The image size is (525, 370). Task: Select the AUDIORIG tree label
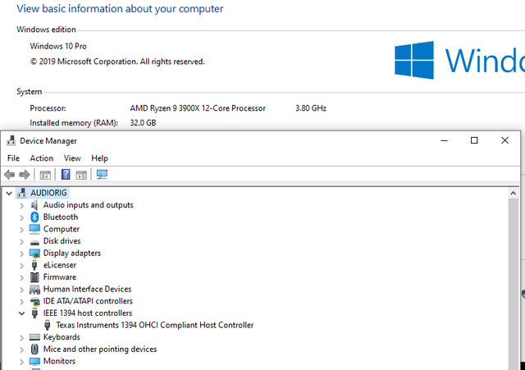[48, 193]
